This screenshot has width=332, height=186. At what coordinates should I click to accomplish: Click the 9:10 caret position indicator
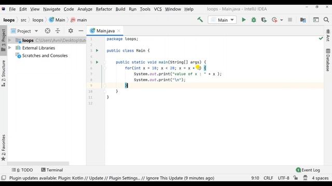pos(255,178)
